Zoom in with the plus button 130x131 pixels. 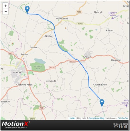point(6,6)
